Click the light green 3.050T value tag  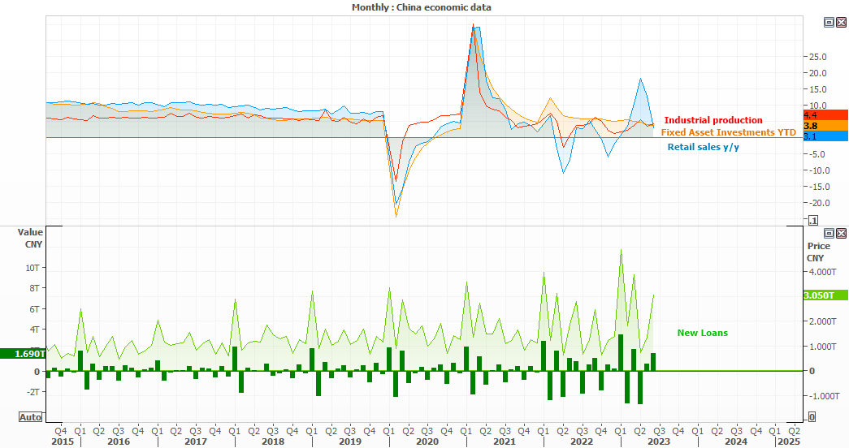(x=825, y=295)
